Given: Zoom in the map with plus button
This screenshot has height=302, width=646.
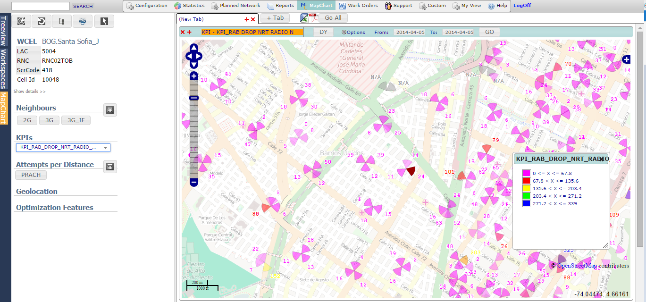Looking at the screenshot, I should (194, 76).
